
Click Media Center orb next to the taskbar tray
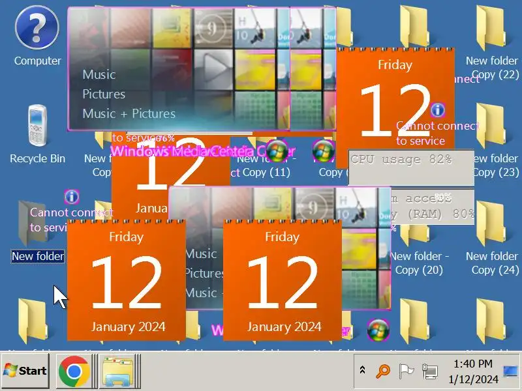pyautogui.click(x=378, y=330)
